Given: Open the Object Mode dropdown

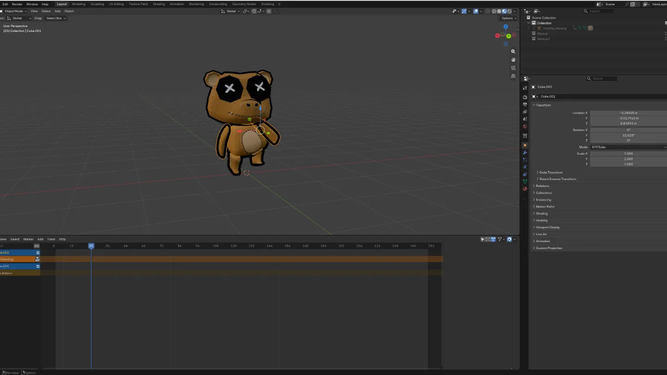Looking at the screenshot, I should tap(14, 11).
